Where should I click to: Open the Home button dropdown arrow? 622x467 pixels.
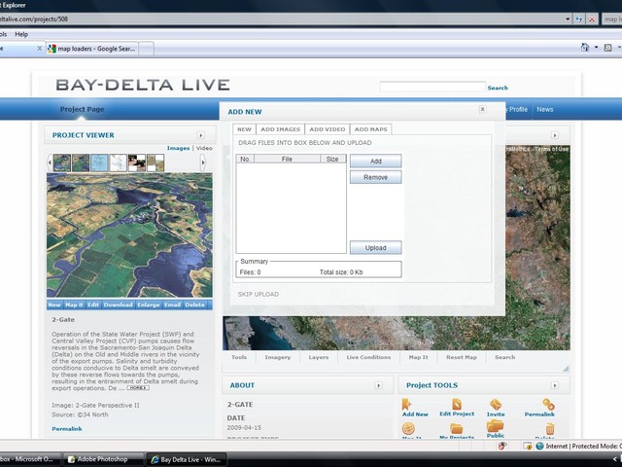coord(596,48)
